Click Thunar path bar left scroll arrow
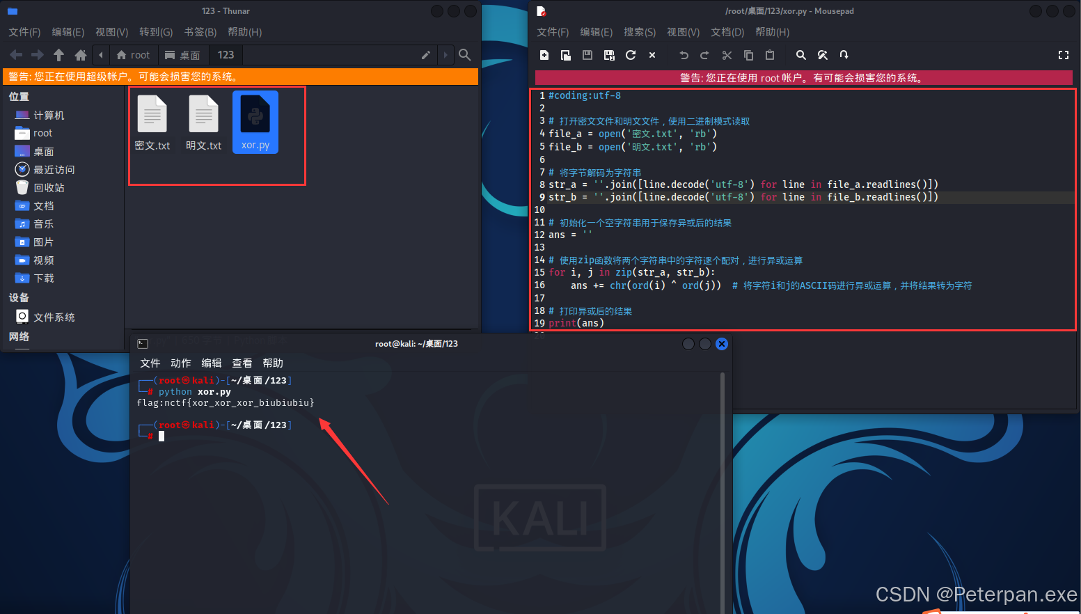 [101, 55]
